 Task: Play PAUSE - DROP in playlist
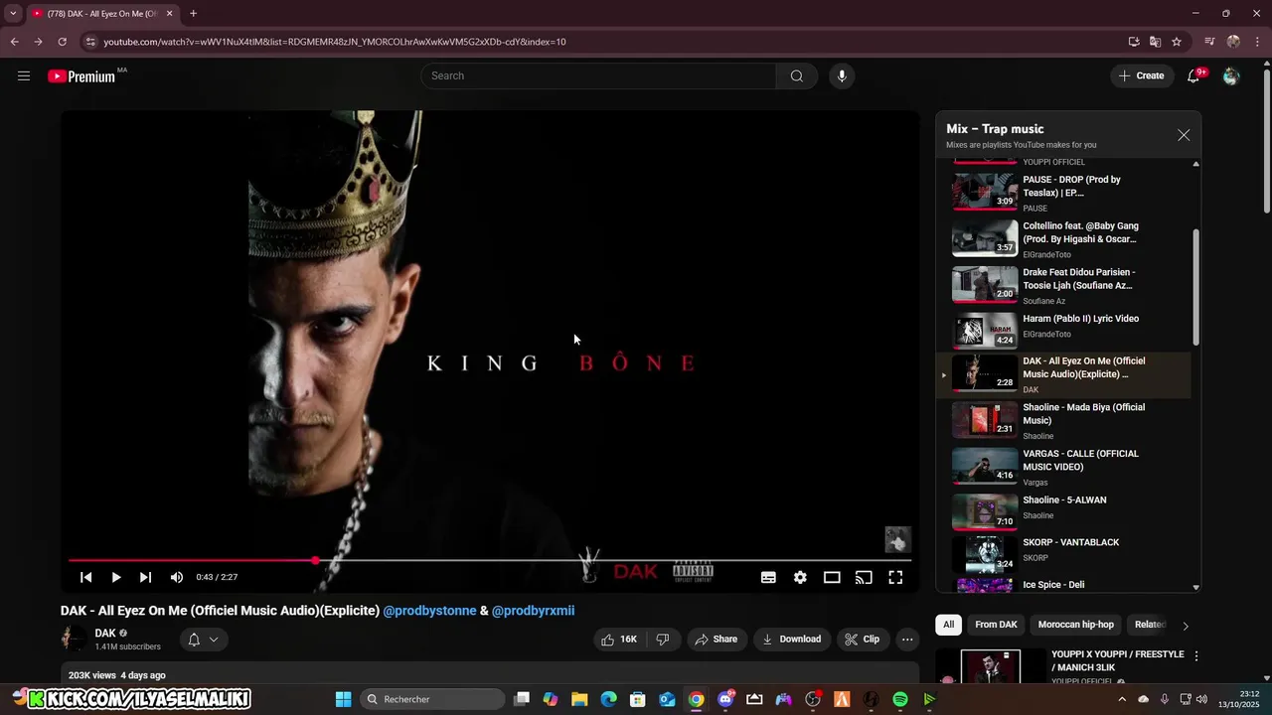click(1063, 193)
